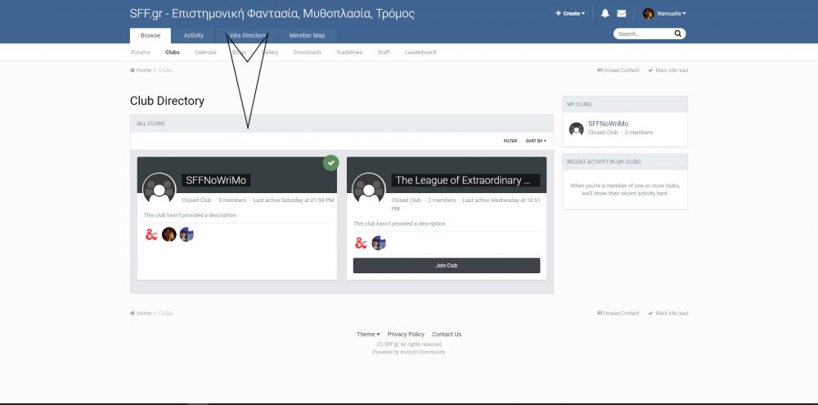This screenshot has height=405, width=818.
Task: Open the messages envelope inbox
Action: point(622,14)
